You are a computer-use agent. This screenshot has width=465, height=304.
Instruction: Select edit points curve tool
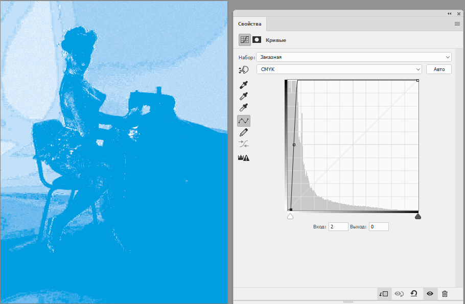click(x=244, y=121)
